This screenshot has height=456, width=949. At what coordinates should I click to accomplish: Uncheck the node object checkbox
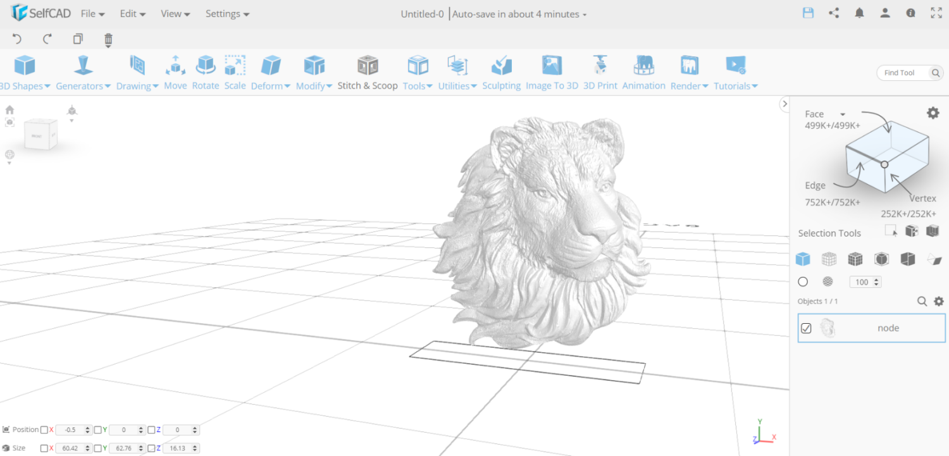[x=806, y=328]
